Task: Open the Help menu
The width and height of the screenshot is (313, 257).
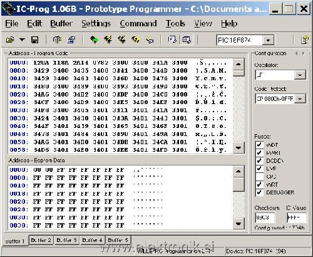Action: [x=229, y=23]
